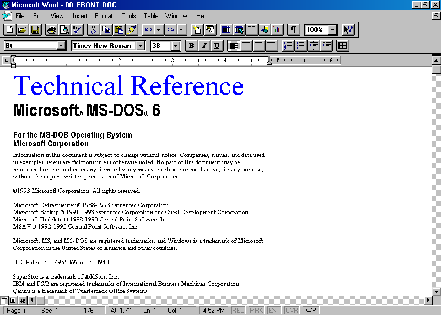This screenshot has width=441, height=315.
Task: Toggle bold formatting button
Action: pyautogui.click(x=192, y=46)
